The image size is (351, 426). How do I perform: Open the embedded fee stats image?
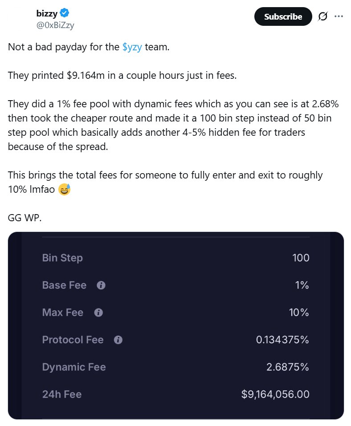[176, 325]
